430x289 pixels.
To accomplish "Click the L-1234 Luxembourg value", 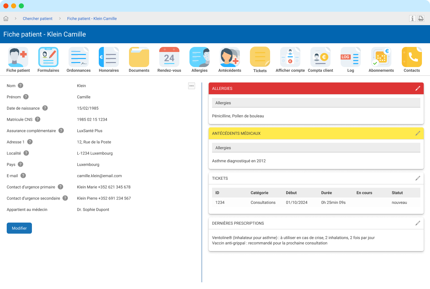I will click(95, 153).
